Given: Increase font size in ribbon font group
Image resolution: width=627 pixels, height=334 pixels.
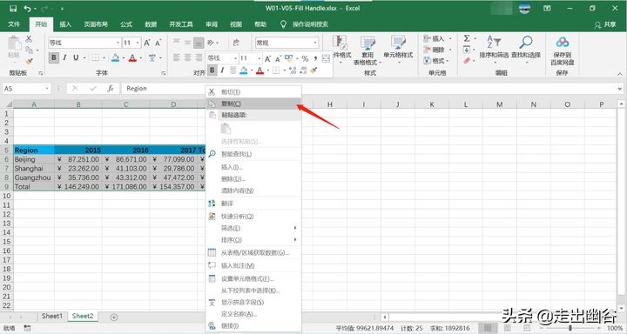Looking at the screenshot, I should [x=147, y=43].
